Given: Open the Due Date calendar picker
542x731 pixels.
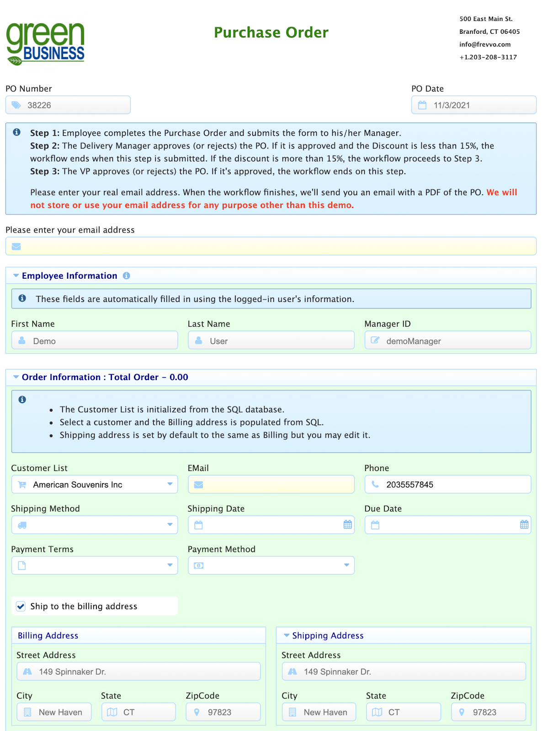Looking at the screenshot, I should point(524,524).
